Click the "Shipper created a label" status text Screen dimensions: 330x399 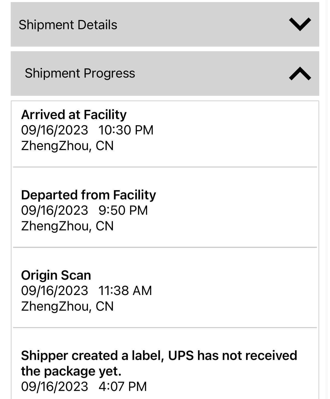pos(159,355)
